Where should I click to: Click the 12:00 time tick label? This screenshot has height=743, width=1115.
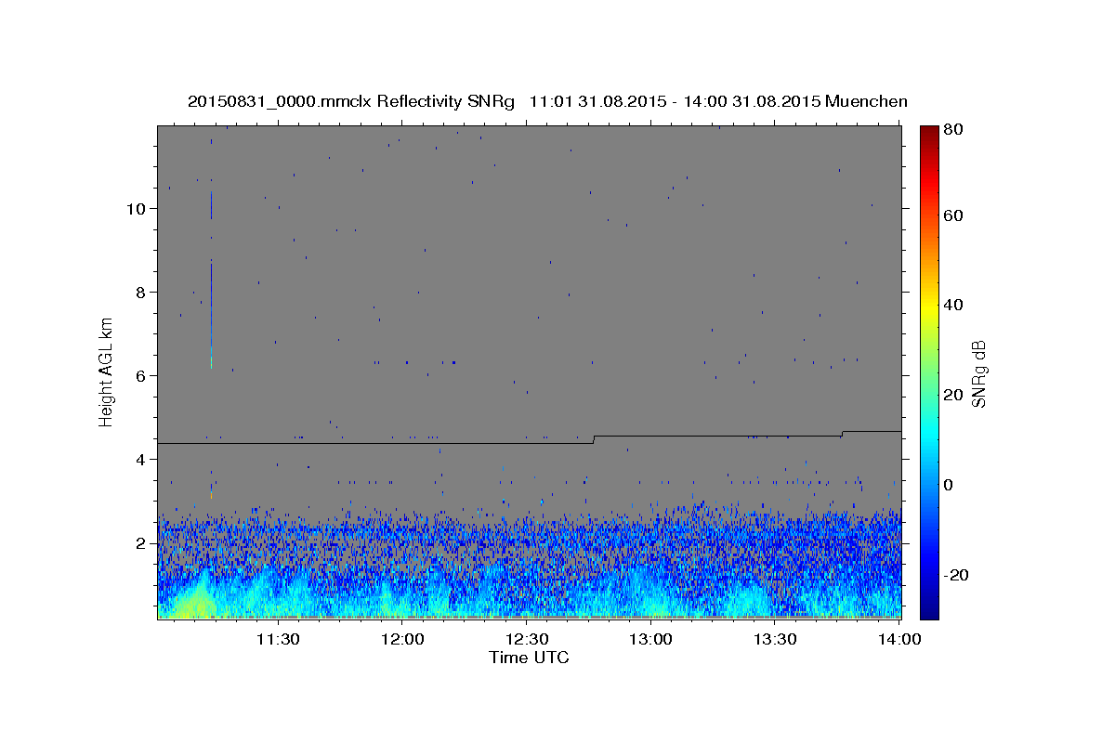(402, 639)
